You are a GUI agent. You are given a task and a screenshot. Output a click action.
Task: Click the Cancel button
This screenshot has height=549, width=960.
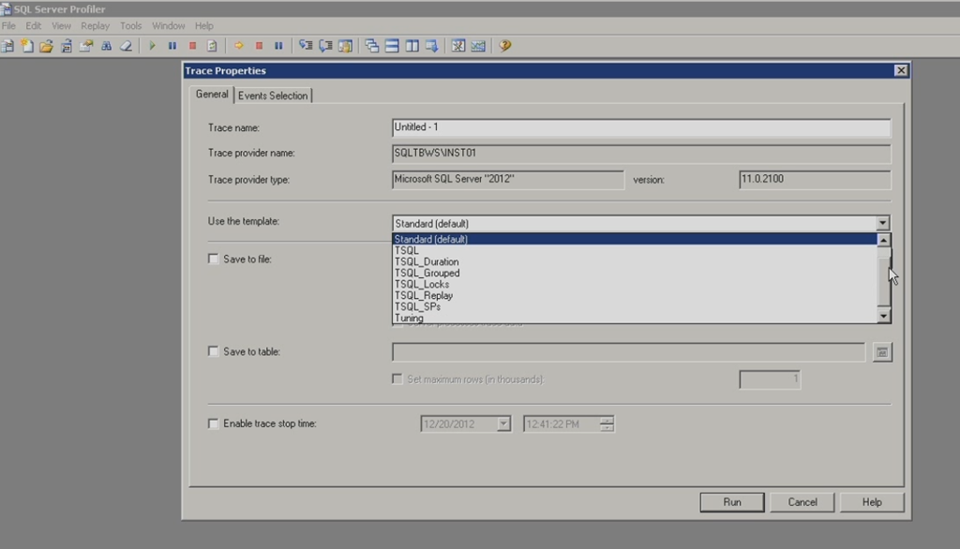[802, 502]
